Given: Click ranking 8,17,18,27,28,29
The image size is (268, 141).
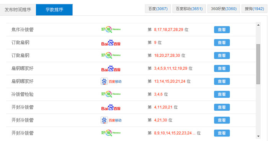Looking at the screenshot, I should (168, 30).
